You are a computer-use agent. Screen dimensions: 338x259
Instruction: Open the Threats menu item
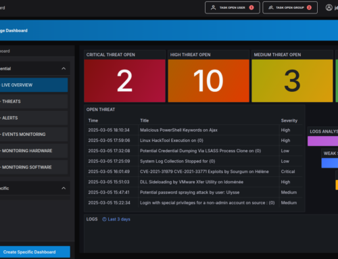pyautogui.click(x=34, y=101)
